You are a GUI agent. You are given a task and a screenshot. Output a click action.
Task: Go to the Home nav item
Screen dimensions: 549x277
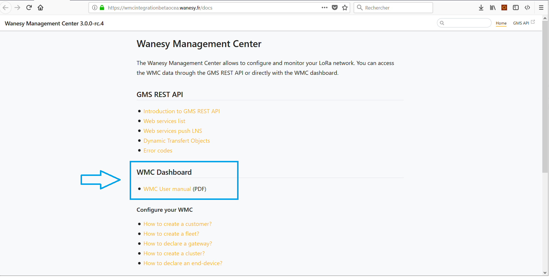(501, 23)
